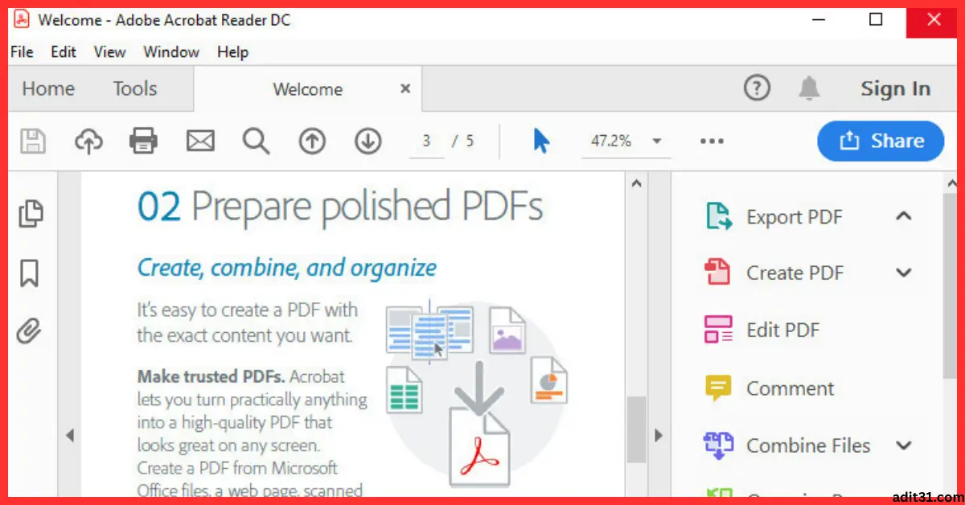Image resolution: width=965 pixels, height=505 pixels.
Task: Open the View menu
Action: coord(109,52)
